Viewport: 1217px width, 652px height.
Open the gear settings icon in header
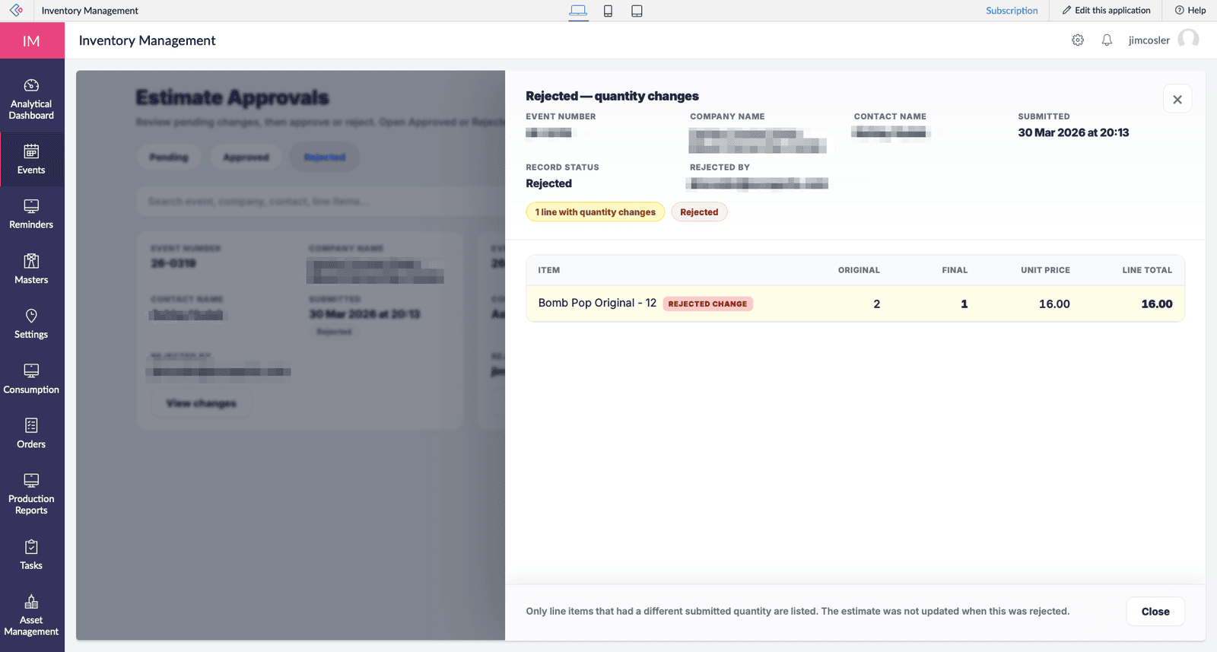[x=1078, y=40]
